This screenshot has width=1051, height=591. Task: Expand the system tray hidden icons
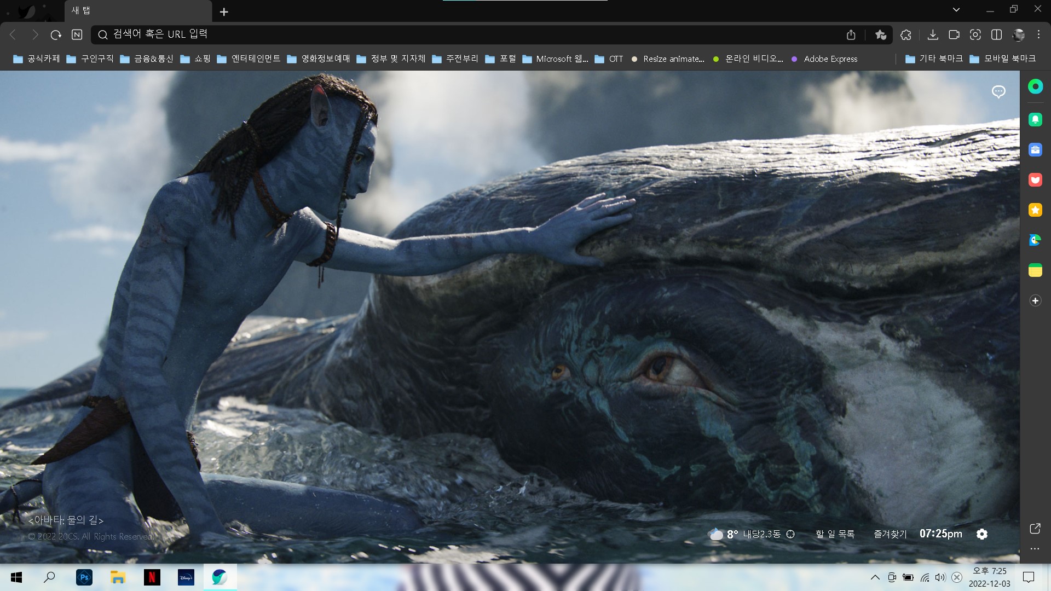pyautogui.click(x=875, y=577)
